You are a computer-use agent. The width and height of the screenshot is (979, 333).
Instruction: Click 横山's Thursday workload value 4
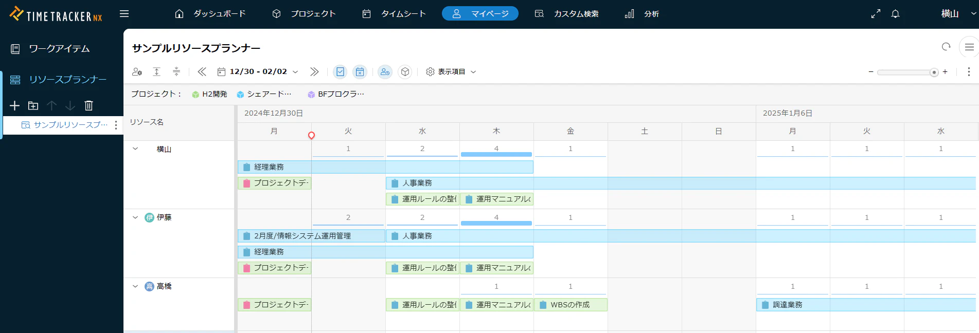[496, 149]
